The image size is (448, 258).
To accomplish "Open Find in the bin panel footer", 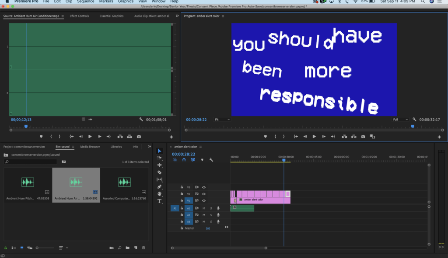I will click(119, 248).
